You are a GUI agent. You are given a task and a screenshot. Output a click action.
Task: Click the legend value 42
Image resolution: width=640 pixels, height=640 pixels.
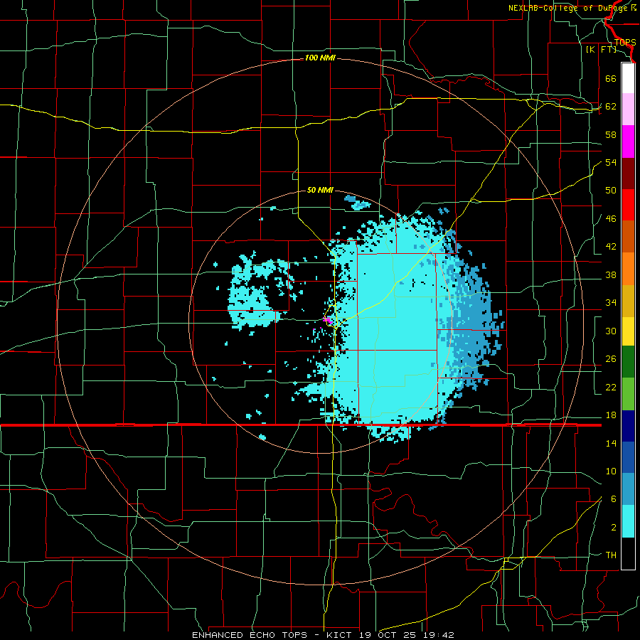(x=611, y=247)
